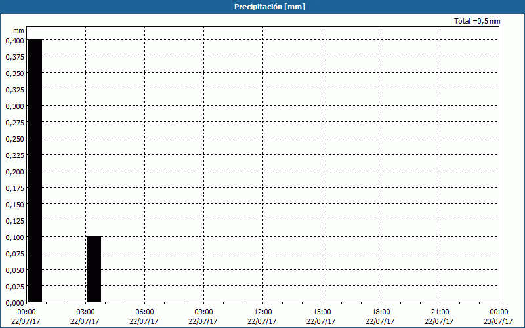525x328 pixels.
Task: Click the 23/07/17 date label
Action: (x=498, y=321)
